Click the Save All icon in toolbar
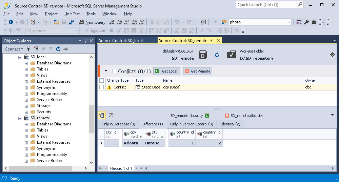This screenshot has width=339, height=182. tap(71, 22)
